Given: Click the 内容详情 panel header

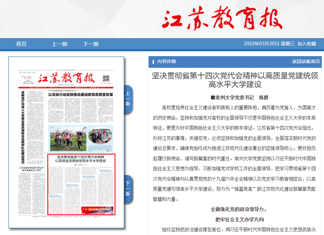Looking at the screenshot, I should click(166, 61).
